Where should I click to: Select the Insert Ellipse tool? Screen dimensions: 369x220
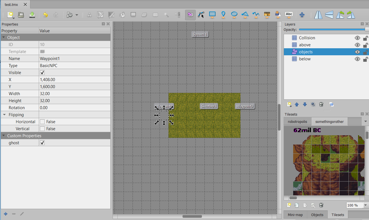[234, 15]
